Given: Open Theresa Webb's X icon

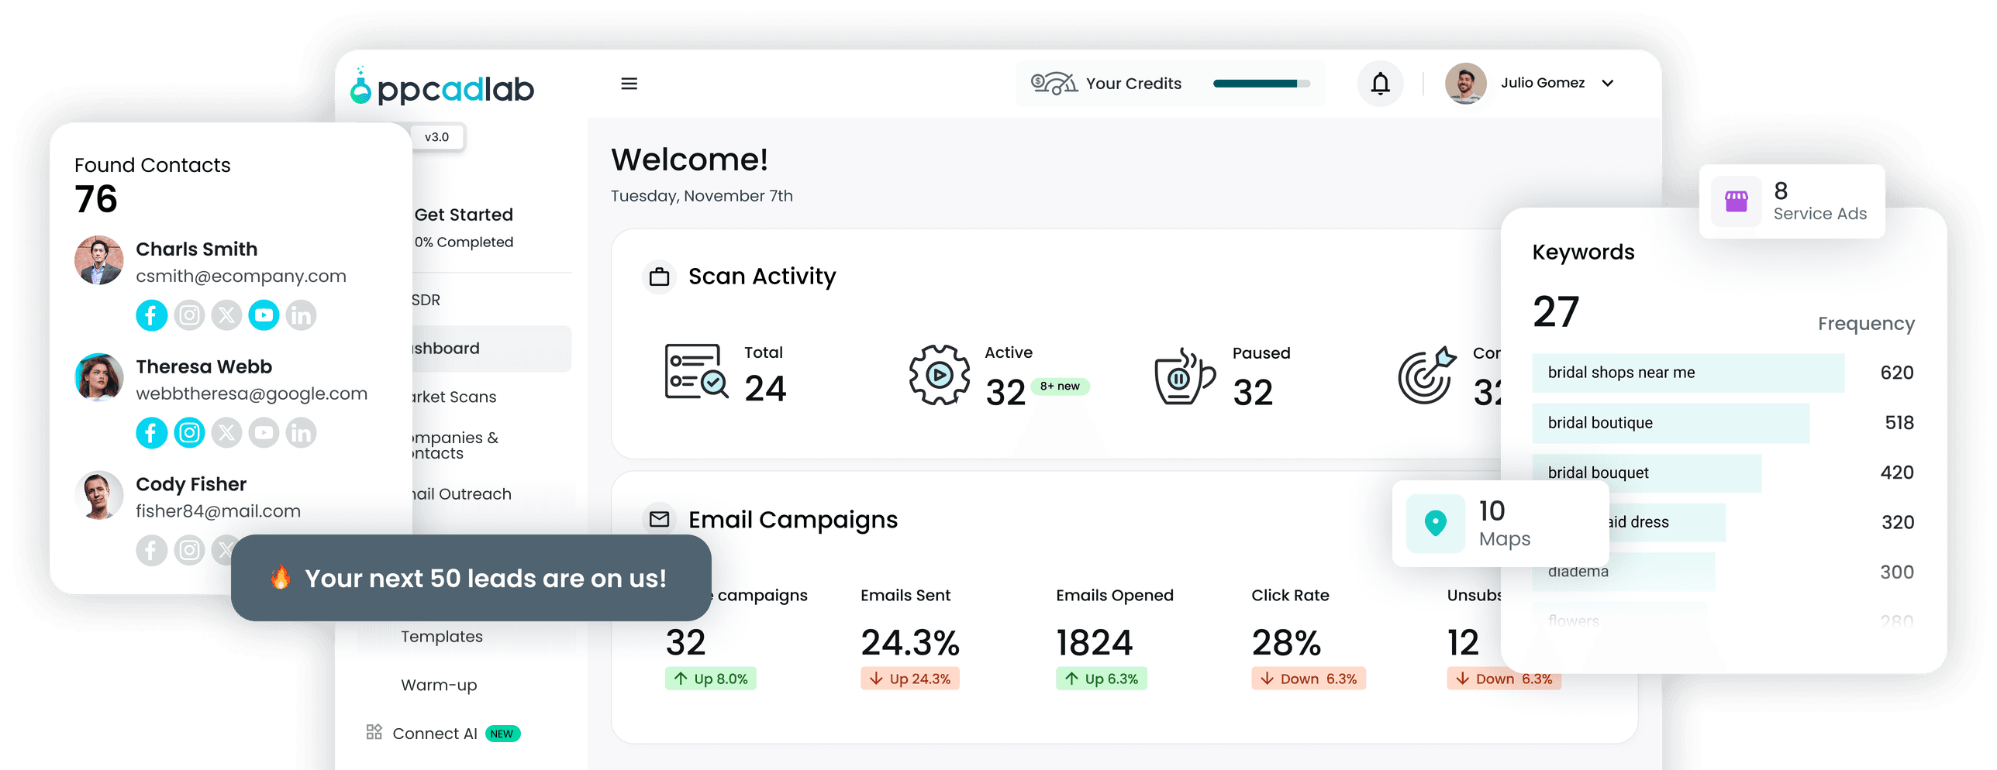Looking at the screenshot, I should (226, 432).
